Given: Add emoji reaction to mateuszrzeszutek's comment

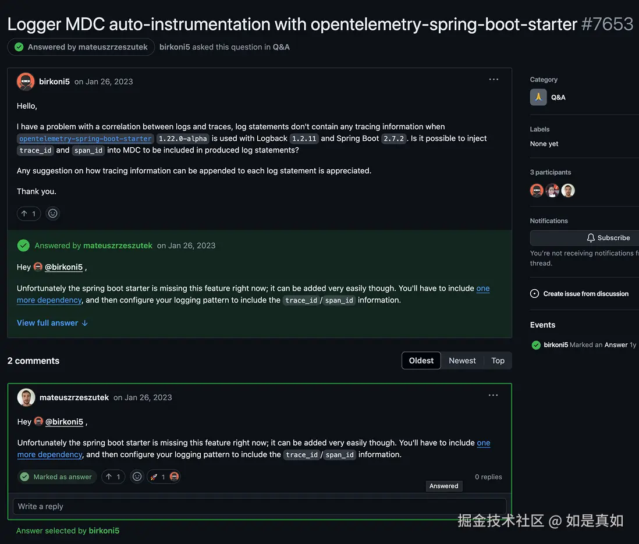Looking at the screenshot, I should (x=137, y=477).
